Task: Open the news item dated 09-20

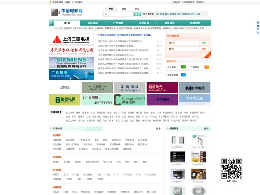Action: point(116,55)
